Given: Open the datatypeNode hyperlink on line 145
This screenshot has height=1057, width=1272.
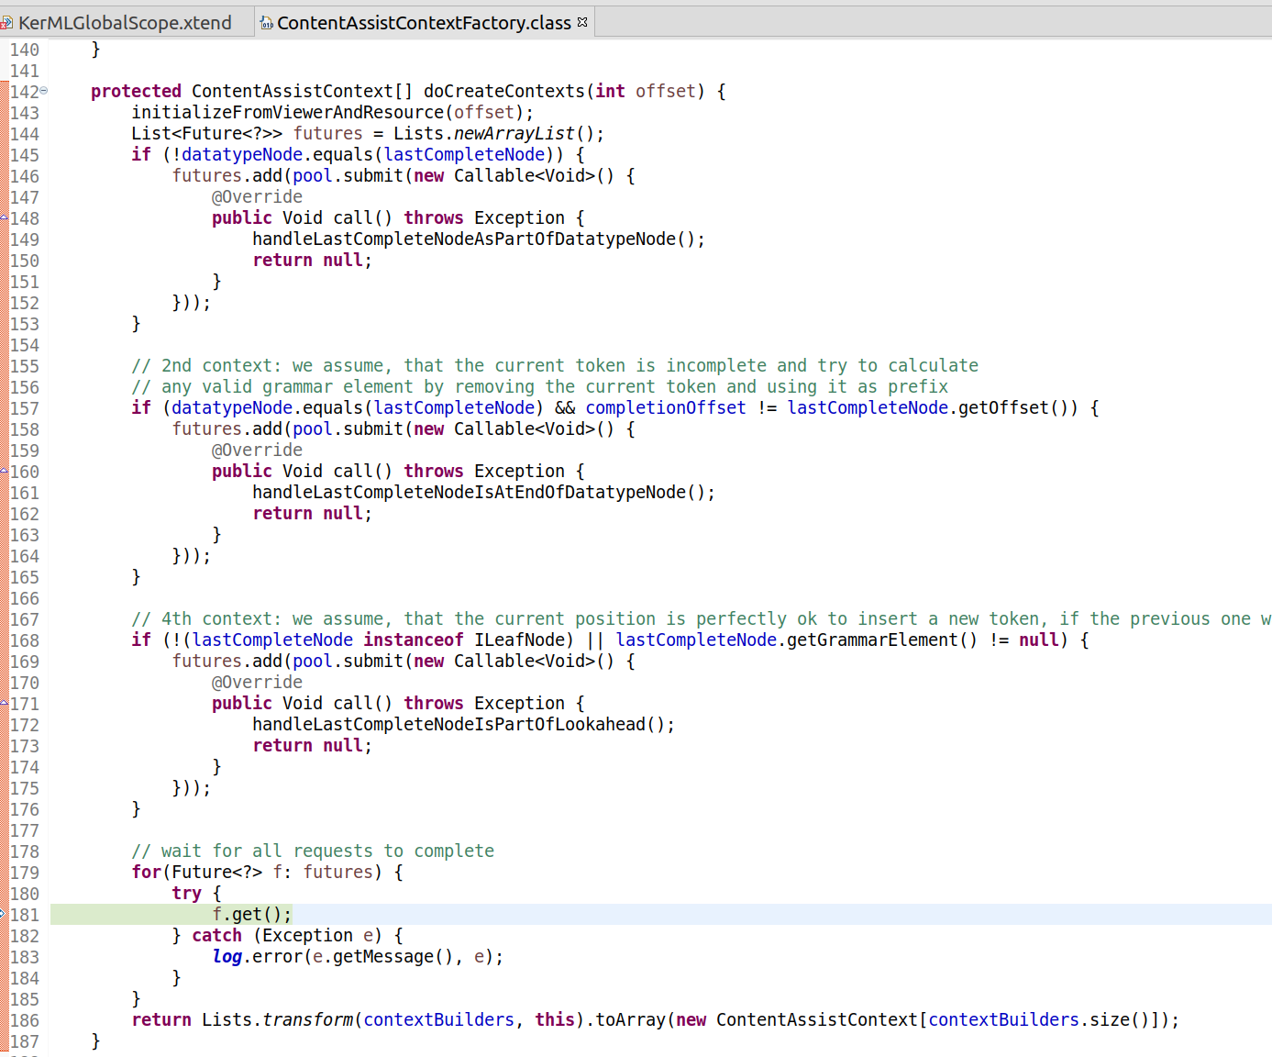Looking at the screenshot, I should pos(241,154).
